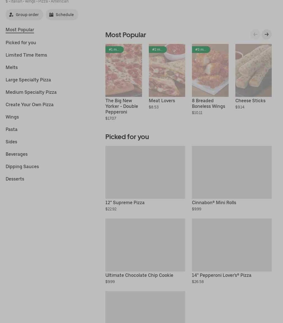Screen dimensions: 283x323
Task: Go to Desserts category
Action: (15, 179)
